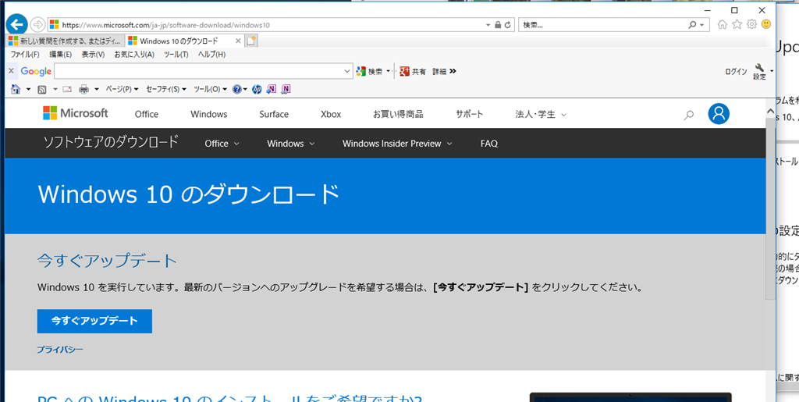Click the page vertical scrollbar thumb

coord(770,208)
